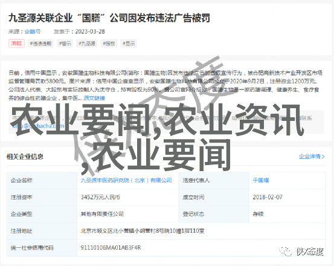This screenshot has height=266, width=334.
Task: Select the publish date 2023-03-28
Action: (x=90, y=31)
